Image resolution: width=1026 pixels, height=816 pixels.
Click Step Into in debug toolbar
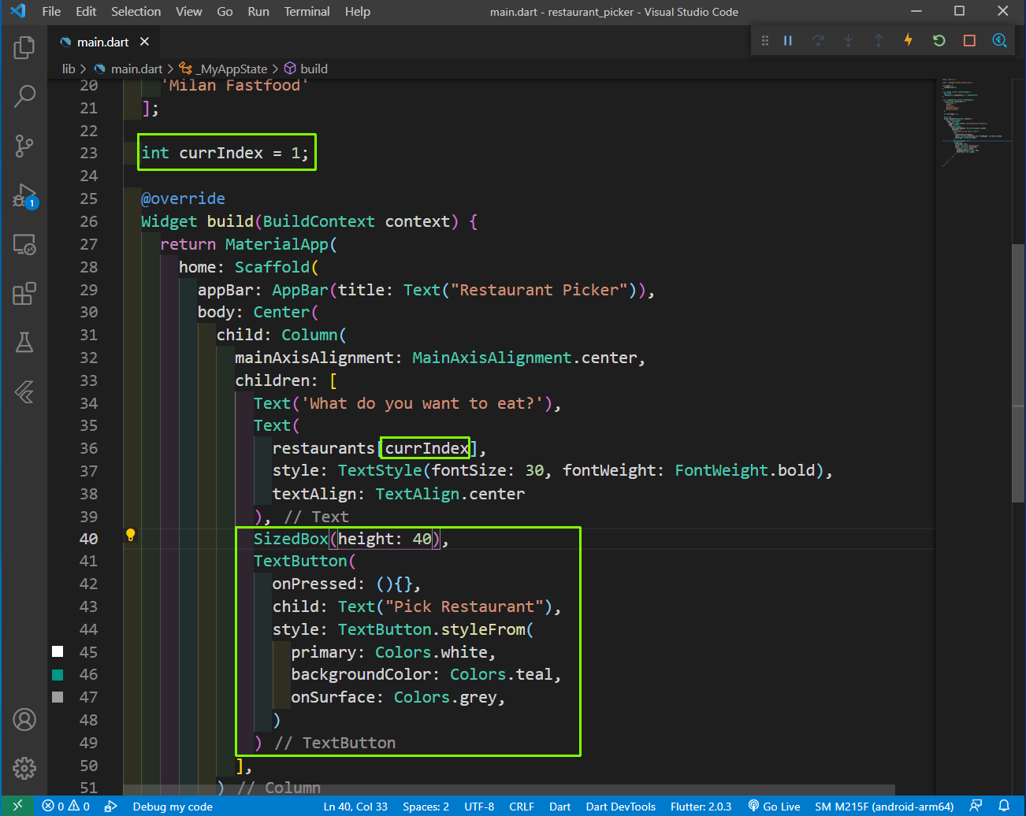coord(849,40)
